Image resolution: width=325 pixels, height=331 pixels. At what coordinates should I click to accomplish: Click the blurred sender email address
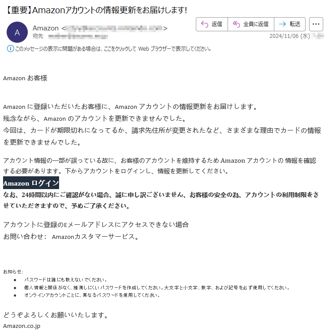pos(114,28)
